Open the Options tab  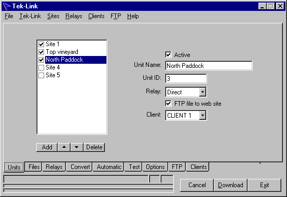pos(155,167)
